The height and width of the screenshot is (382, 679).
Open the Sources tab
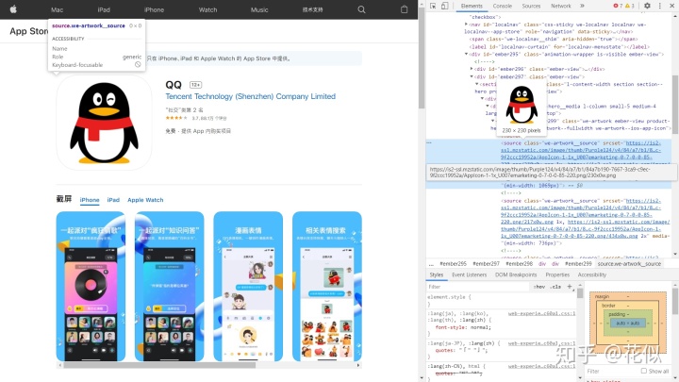pos(531,6)
